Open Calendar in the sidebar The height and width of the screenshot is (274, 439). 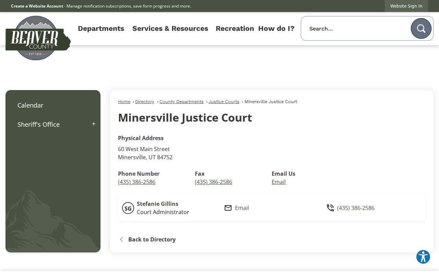coord(31,105)
